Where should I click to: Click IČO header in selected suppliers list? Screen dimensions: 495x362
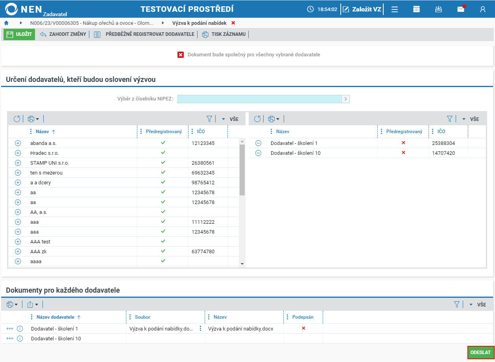[x=441, y=132]
